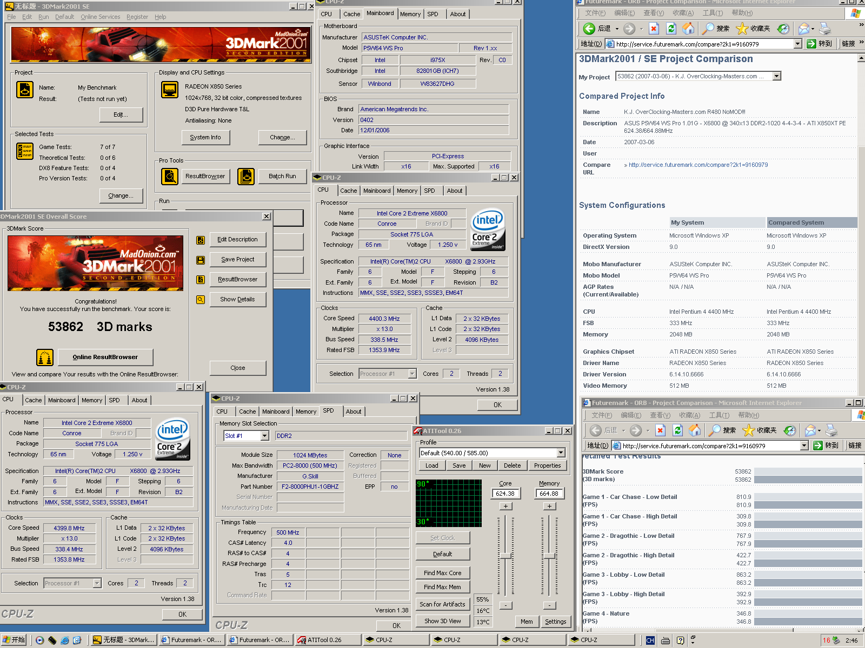Image resolution: width=865 pixels, height=648 pixels.
Task: Click Close button in Overall Score dialog
Action: click(238, 368)
